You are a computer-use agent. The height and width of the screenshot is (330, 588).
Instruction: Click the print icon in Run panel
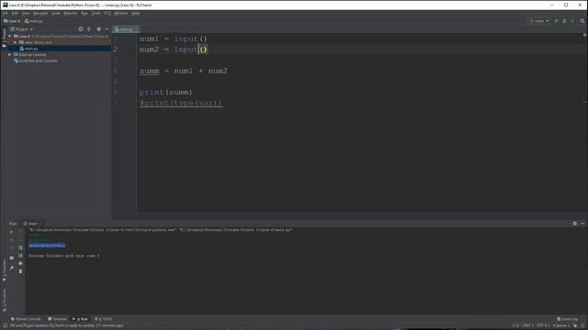click(20, 263)
